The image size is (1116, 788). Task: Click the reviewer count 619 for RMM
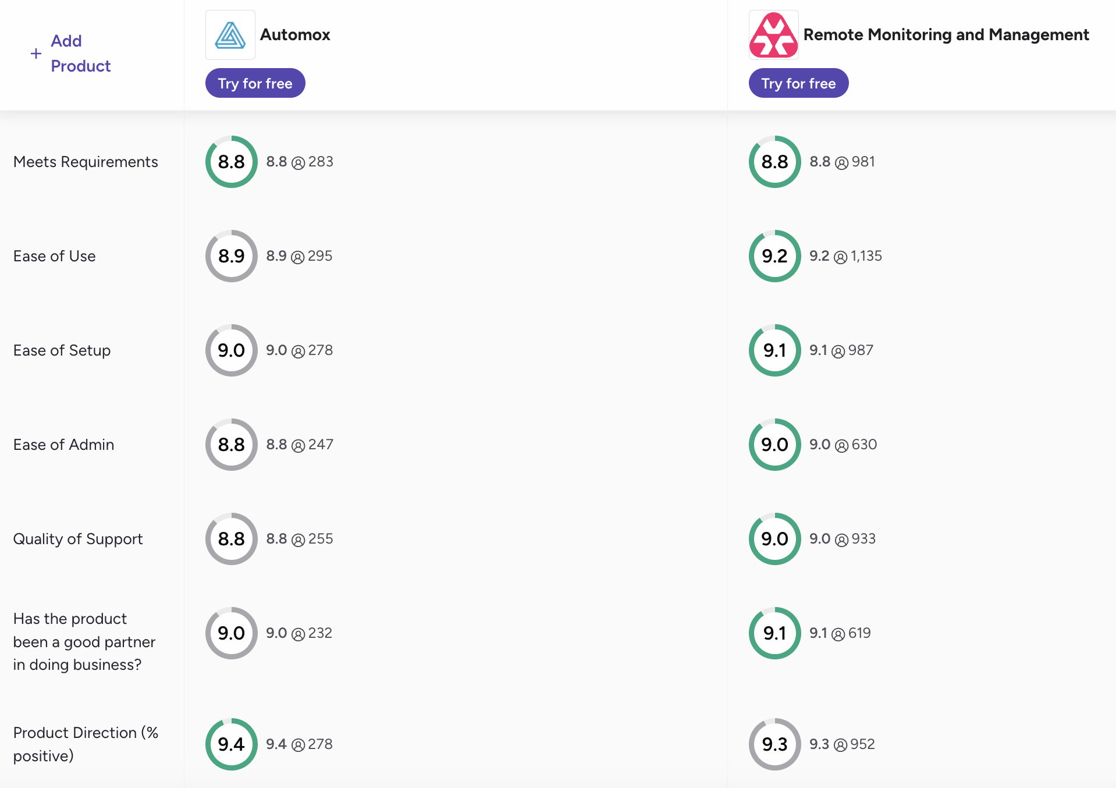[859, 633]
